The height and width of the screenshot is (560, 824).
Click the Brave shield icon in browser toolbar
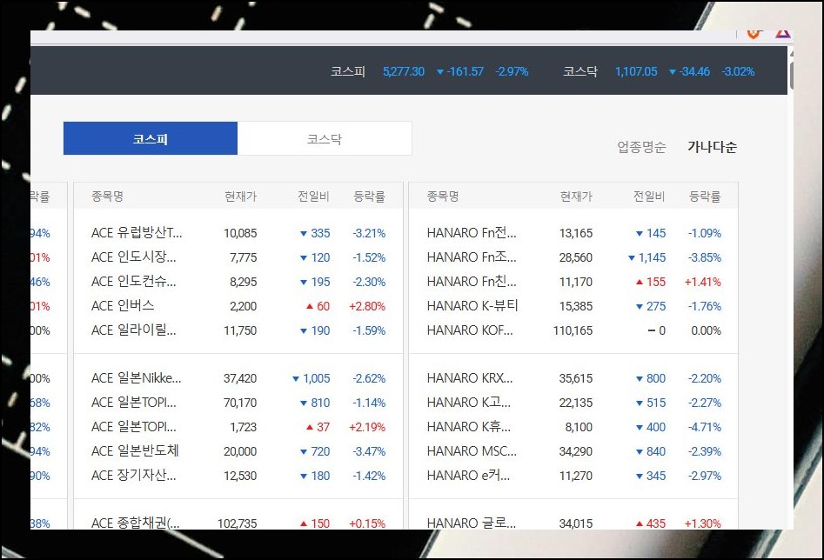754,34
